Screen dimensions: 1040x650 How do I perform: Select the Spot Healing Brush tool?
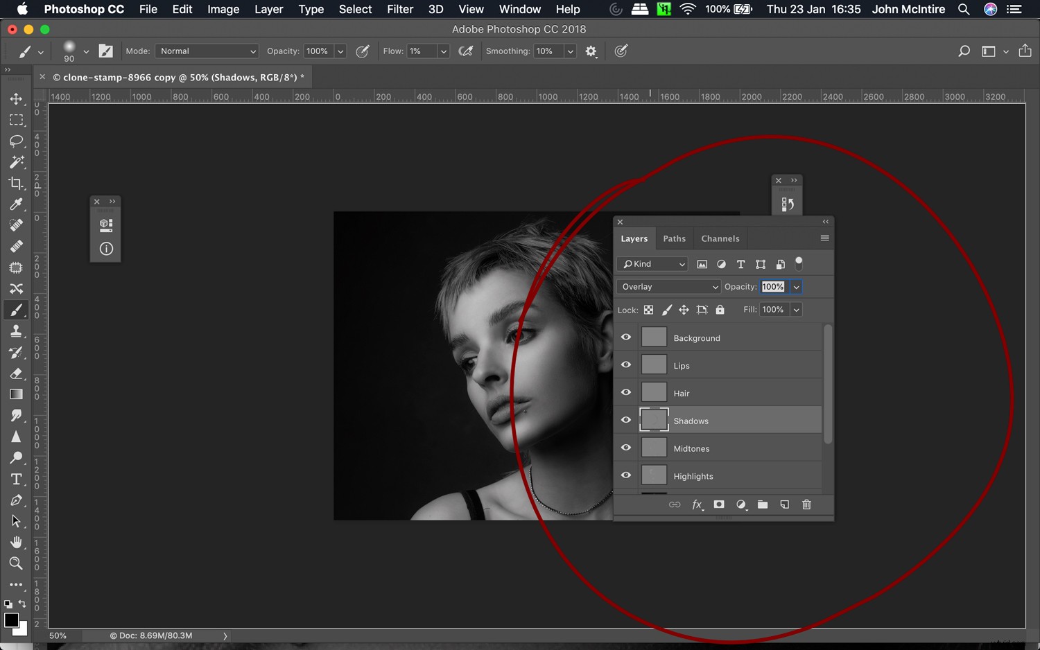(17, 225)
